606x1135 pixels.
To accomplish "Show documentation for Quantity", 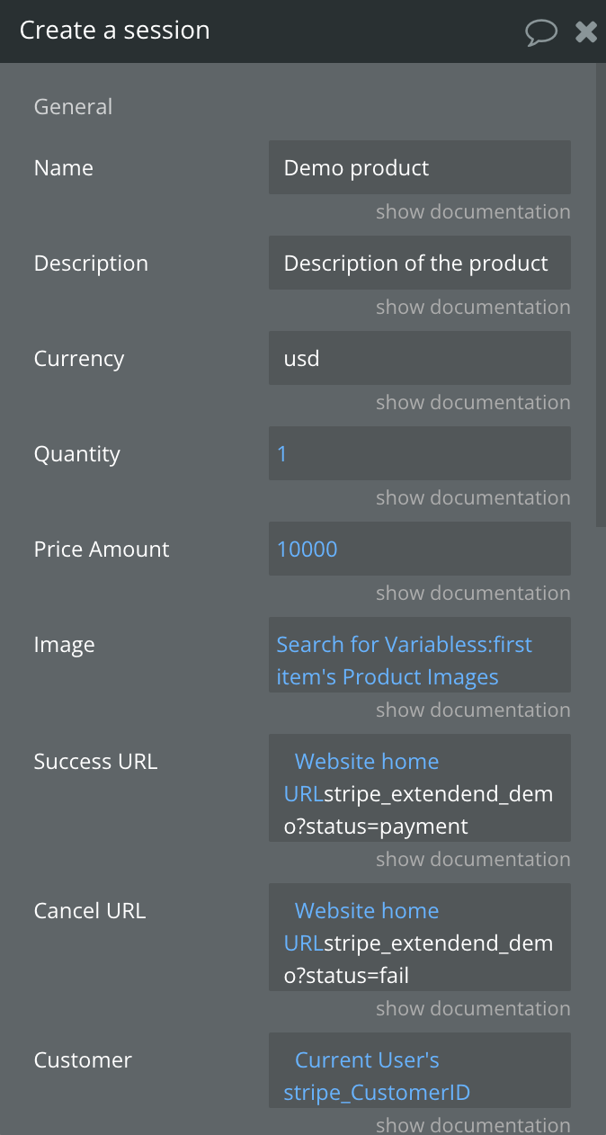I will coord(473,498).
